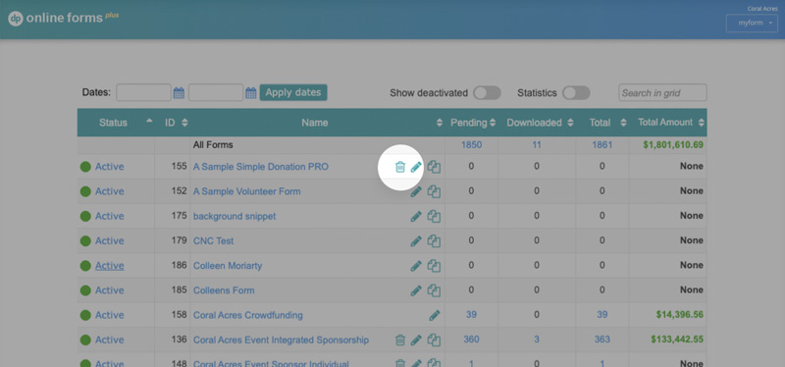785x367 pixels.
Task: Open Coral Acres Event Integrated Sponsorship link
Action: 281,340
